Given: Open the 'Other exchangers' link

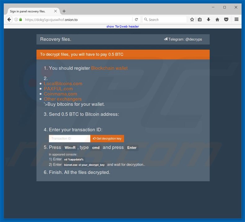Looking at the screenshot, I should [63, 99].
